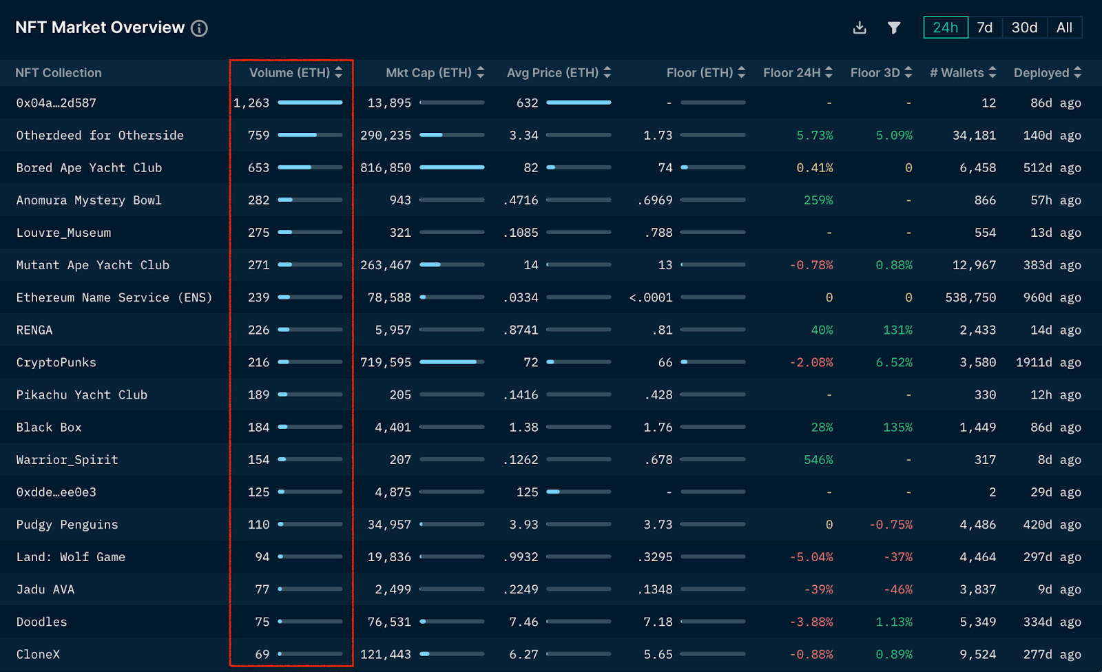Sort table by Volume (ETH) arrows
Image resolution: width=1102 pixels, height=672 pixels.
pos(338,72)
